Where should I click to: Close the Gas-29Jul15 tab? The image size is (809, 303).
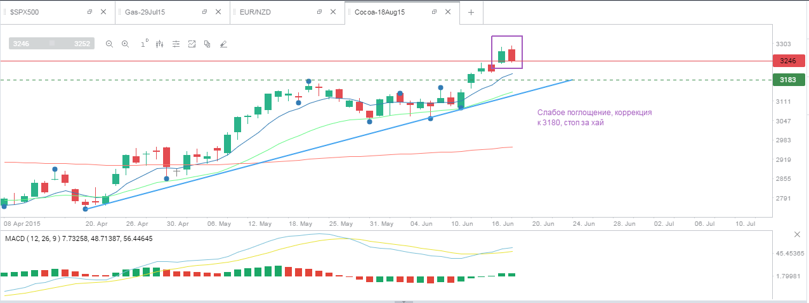(218, 12)
